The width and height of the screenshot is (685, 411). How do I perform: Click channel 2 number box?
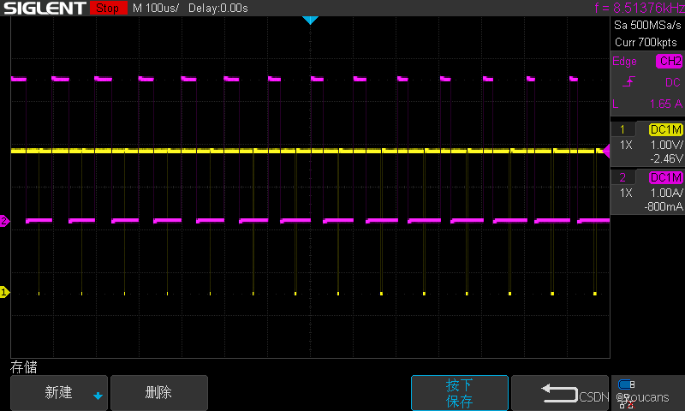[x=623, y=177]
